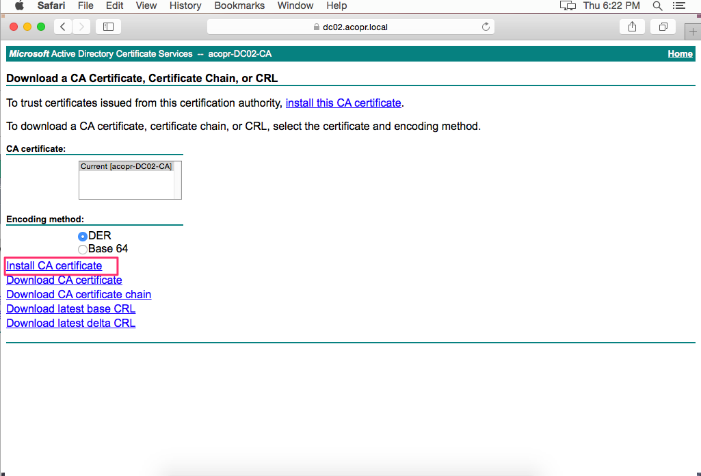Open the Apple menu
701x476 pixels.
tap(19, 5)
